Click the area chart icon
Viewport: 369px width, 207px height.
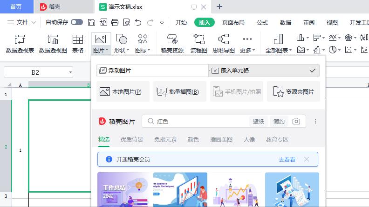301,50
